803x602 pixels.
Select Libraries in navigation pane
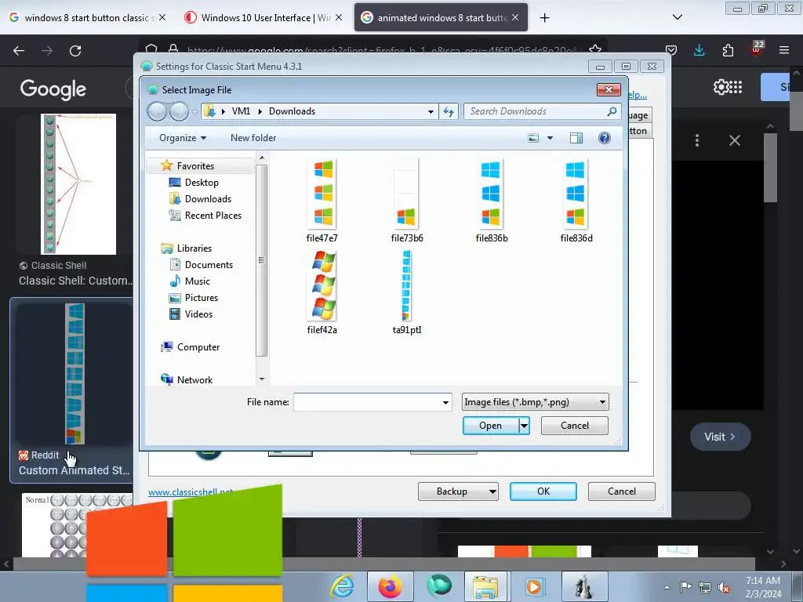pos(194,248)
